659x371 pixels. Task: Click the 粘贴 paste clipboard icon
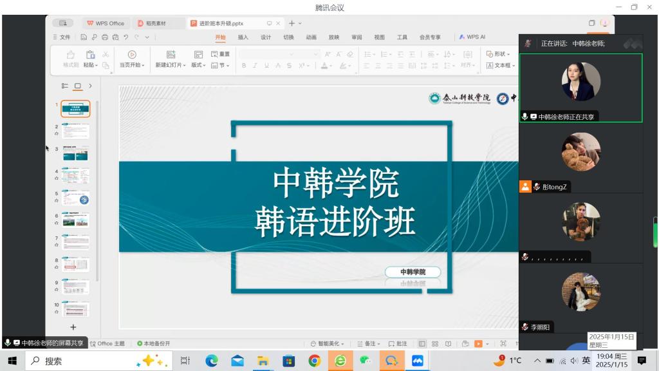coord(90,55)
